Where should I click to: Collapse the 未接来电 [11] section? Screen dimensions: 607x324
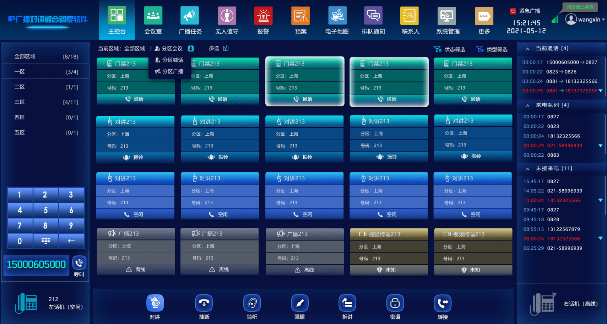[x=527, y=168]
